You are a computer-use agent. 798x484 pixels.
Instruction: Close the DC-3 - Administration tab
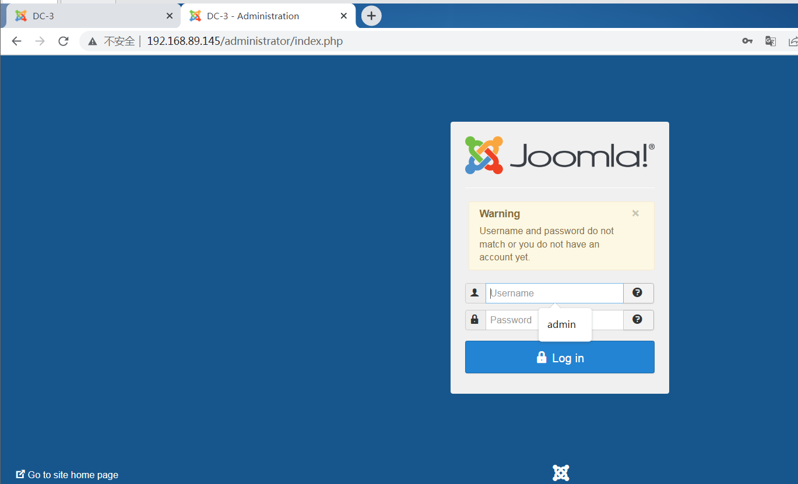[344, 16]
